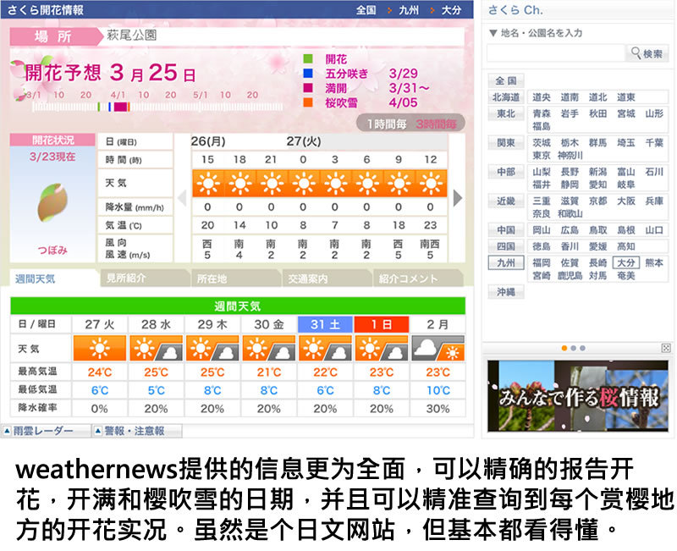
Task: Open the 熊本 prefecture link
Action: pyautogui.click(x=654, y=262)
